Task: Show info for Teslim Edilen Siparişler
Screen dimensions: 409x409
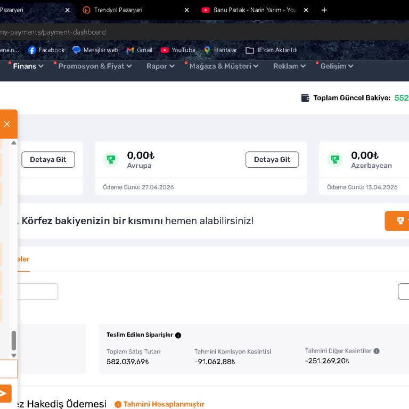Action: pyautogui.click(x=178, y=336)
